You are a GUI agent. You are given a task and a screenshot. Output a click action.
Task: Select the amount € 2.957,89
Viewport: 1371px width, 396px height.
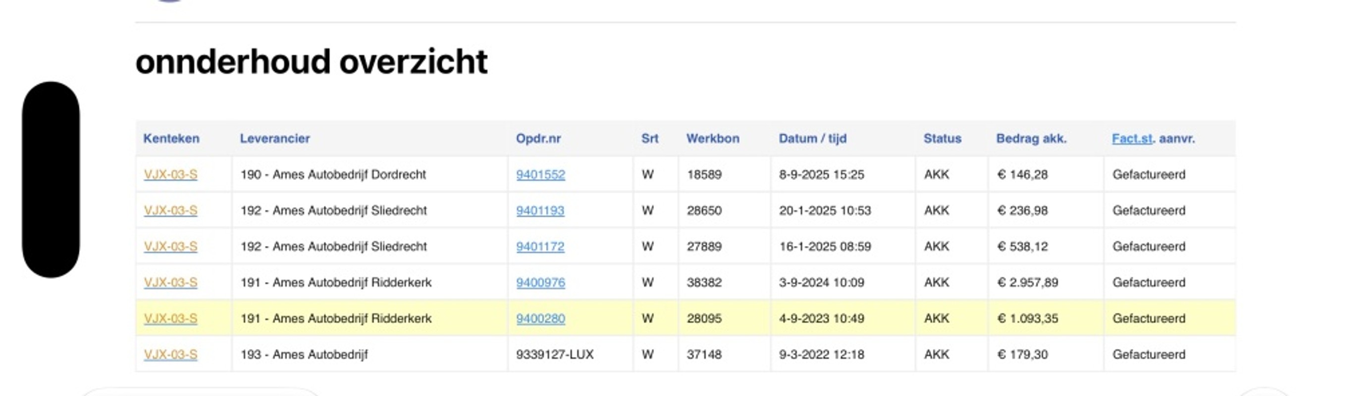click(x=1028, y=282)
